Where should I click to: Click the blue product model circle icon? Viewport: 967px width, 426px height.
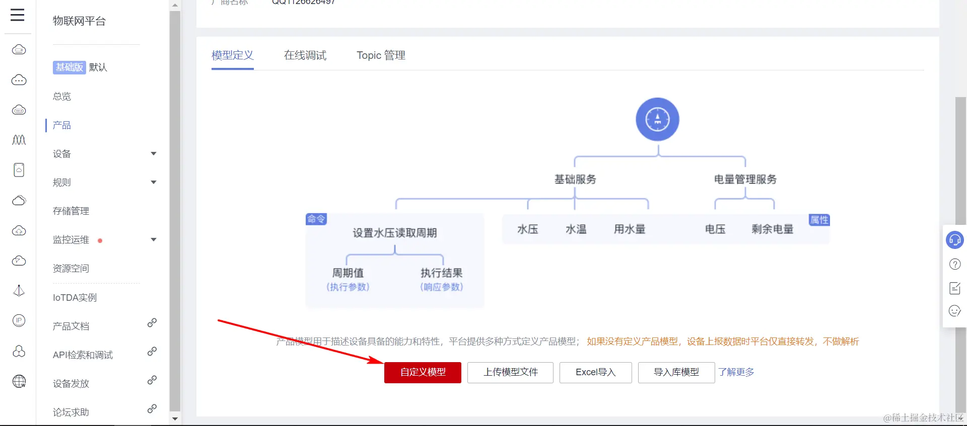(657, 119)
